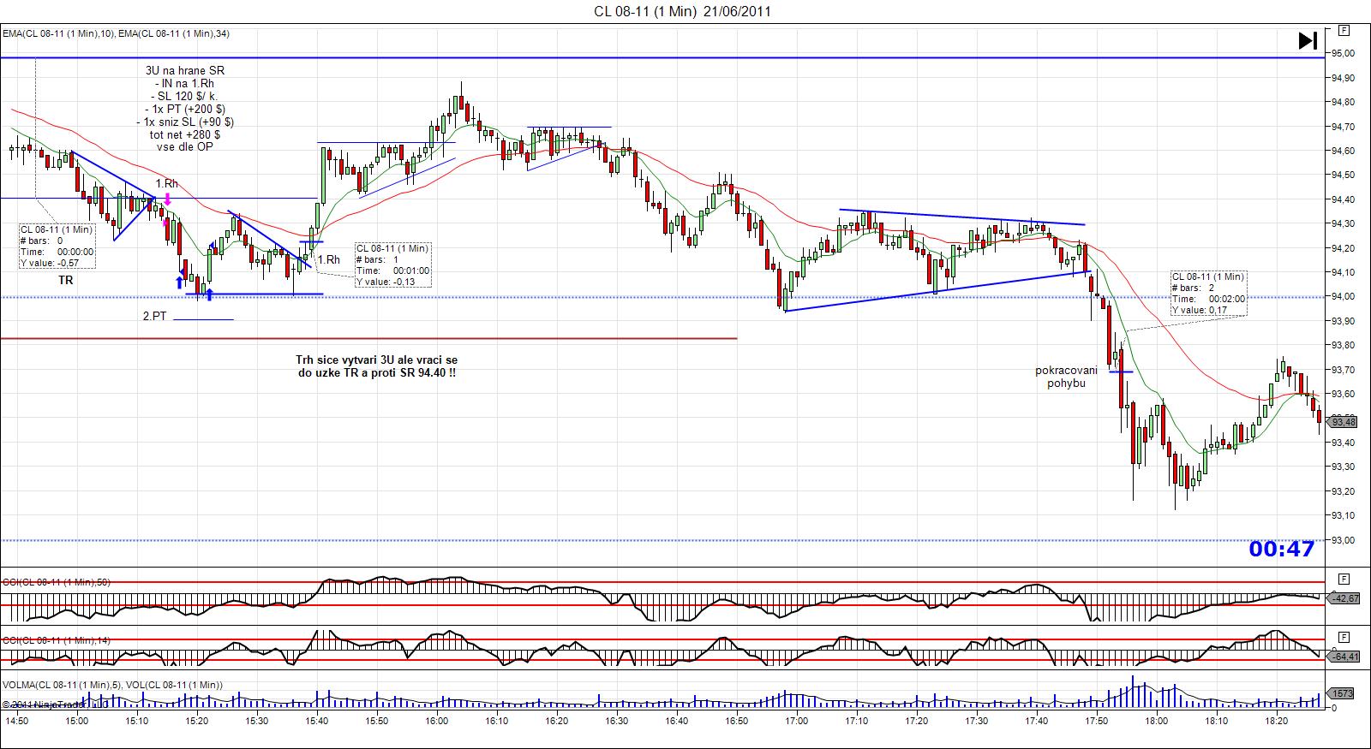The width and height of the screenshot is (1371, 749).
Task: Select the 'tot net +280 $' annotation line
Action: click(185, 134)
